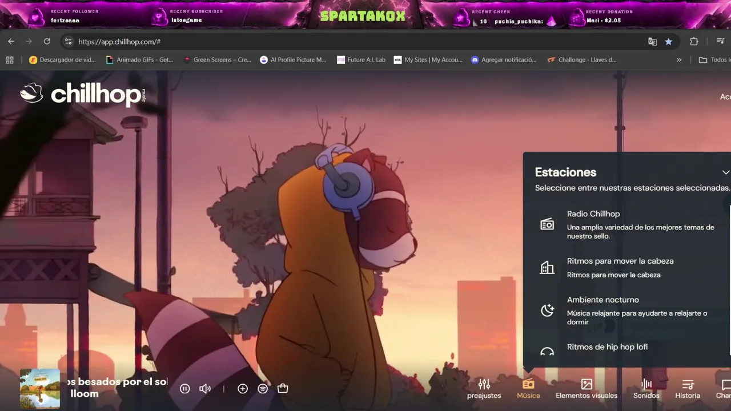The width and height of the screenshot is (731, 411).
Task: Expand hidden bookmarks double chevron
Action: click(679, 59)
